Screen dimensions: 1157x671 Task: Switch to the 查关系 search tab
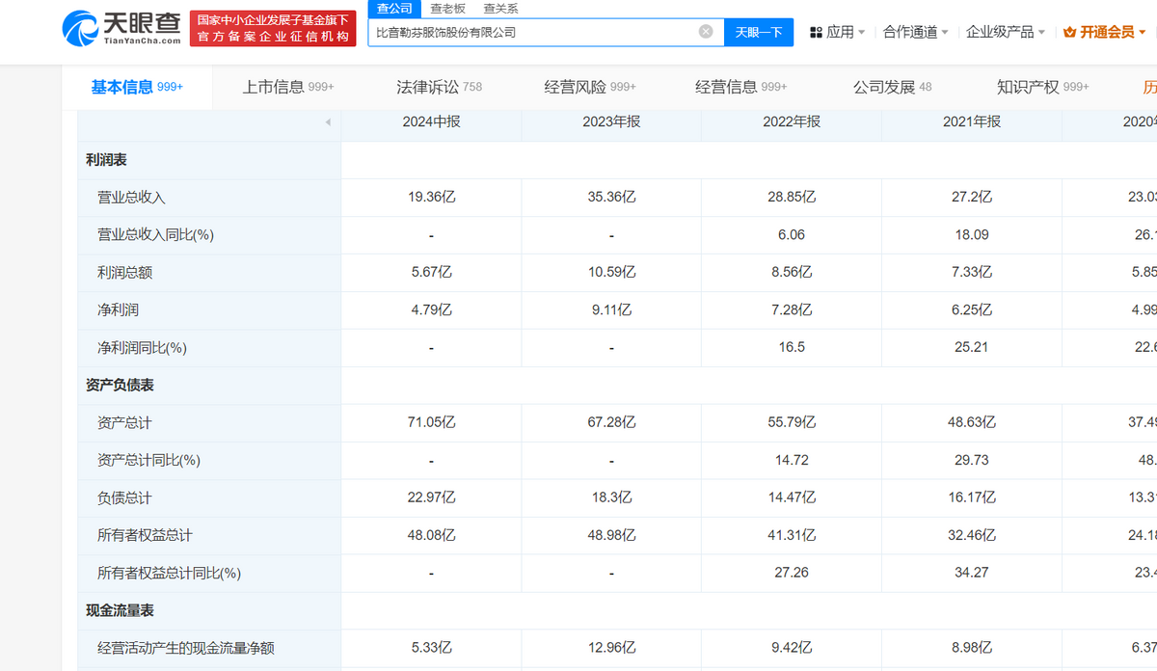500,8
